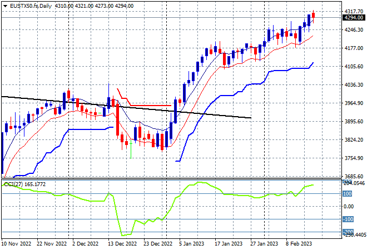Select the 5 Jan 2023 date label
This screenshot has width=367, height=250.
coord(192,244)
